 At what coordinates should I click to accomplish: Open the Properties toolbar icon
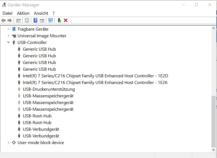click(27, 20)
